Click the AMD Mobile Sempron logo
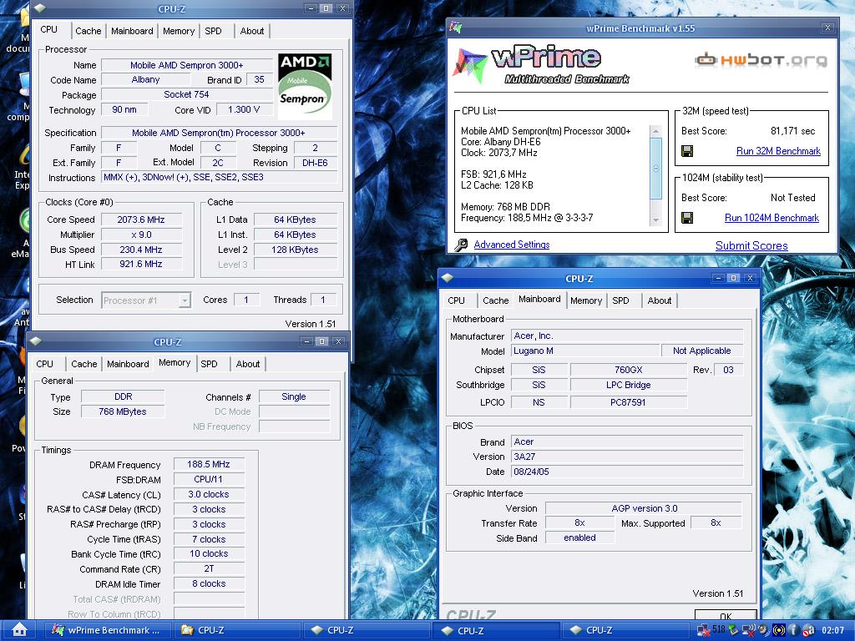The width and height of the screenshot is (855, 641). click(x=305, y=86)
